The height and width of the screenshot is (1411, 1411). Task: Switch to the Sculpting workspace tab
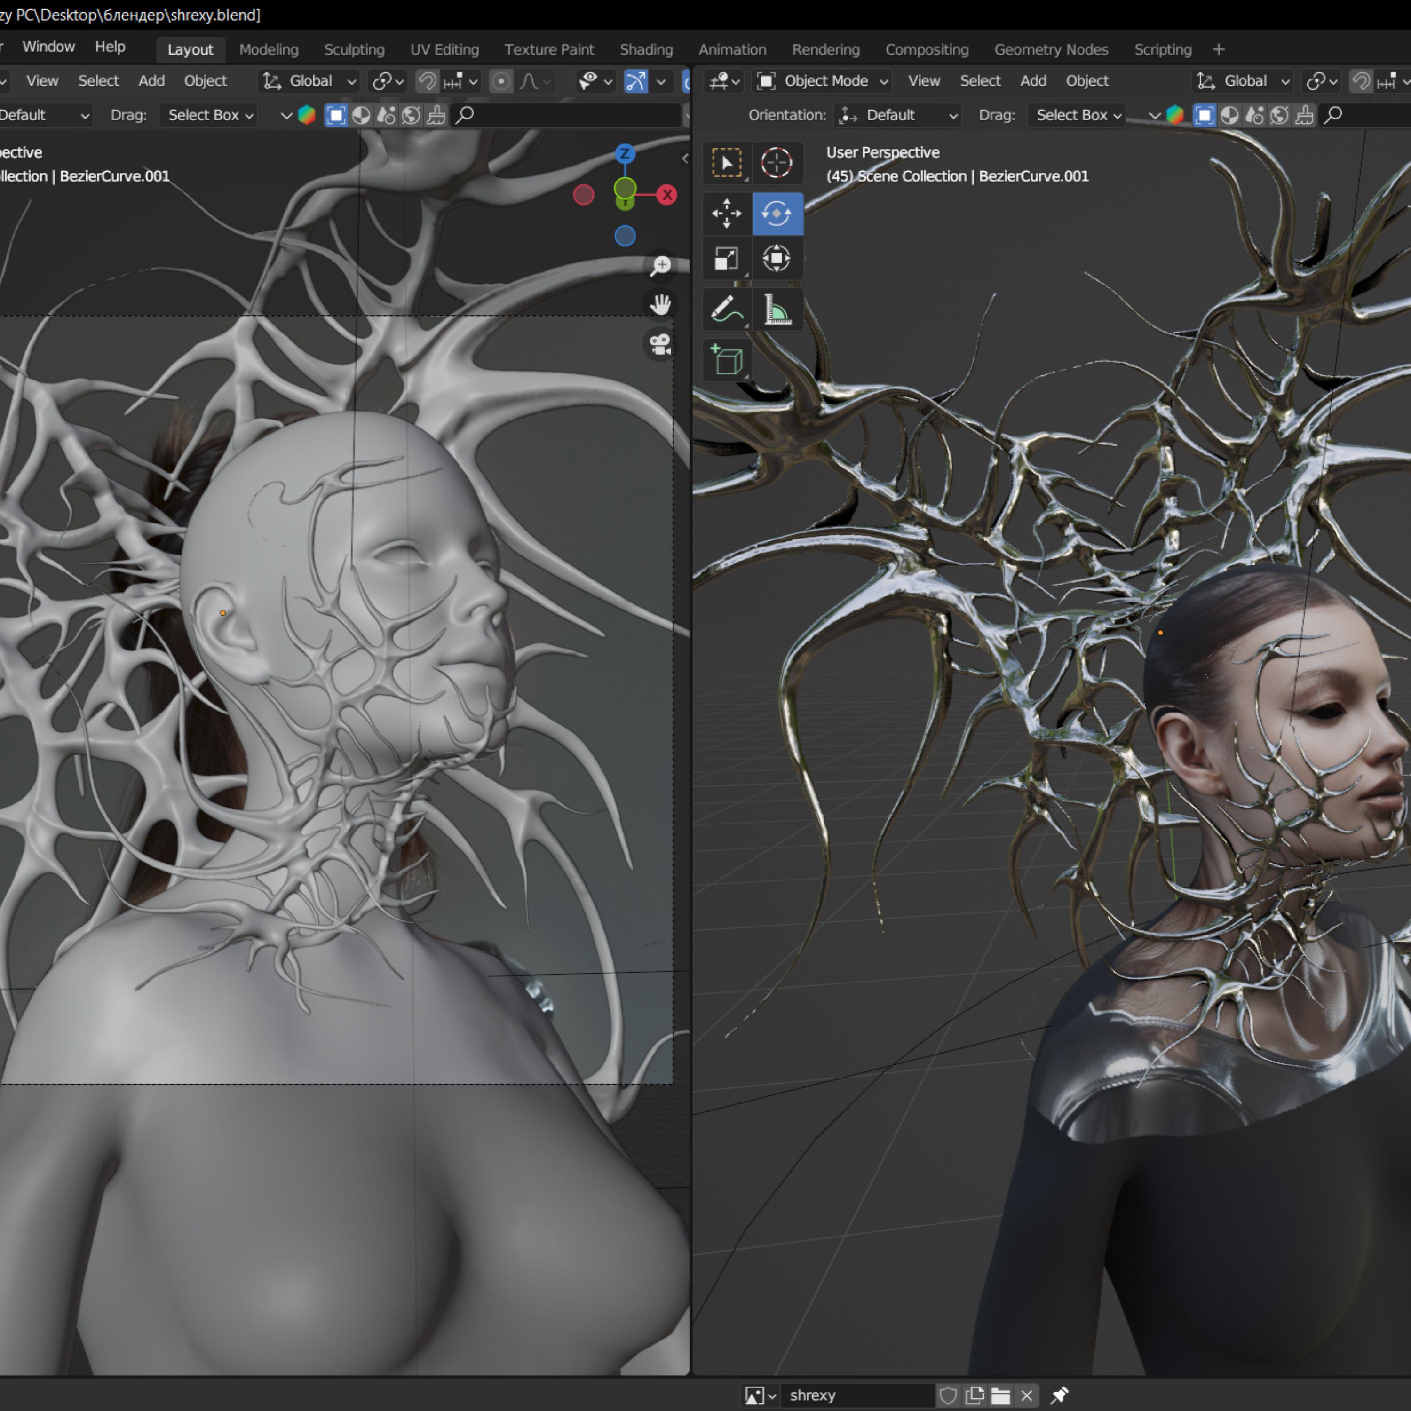(354, 50)
